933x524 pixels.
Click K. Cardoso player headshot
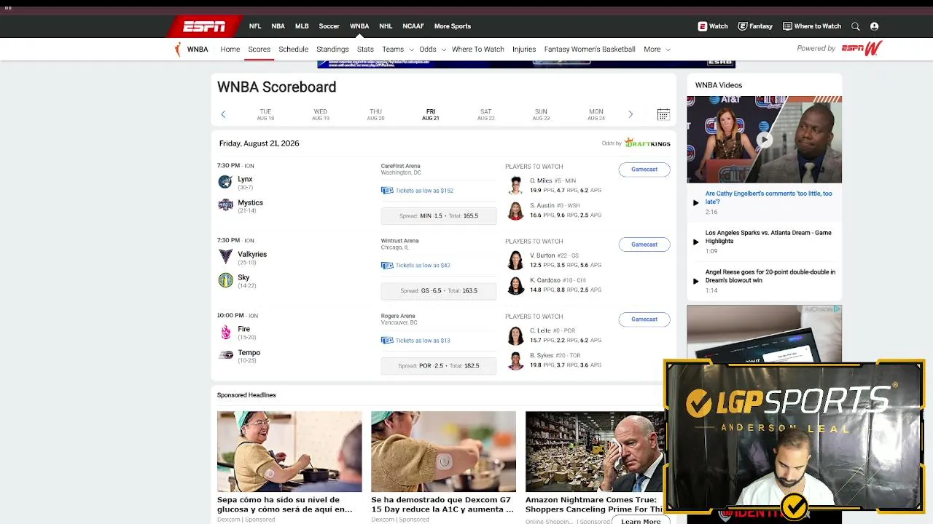click(x=515, y=285)
